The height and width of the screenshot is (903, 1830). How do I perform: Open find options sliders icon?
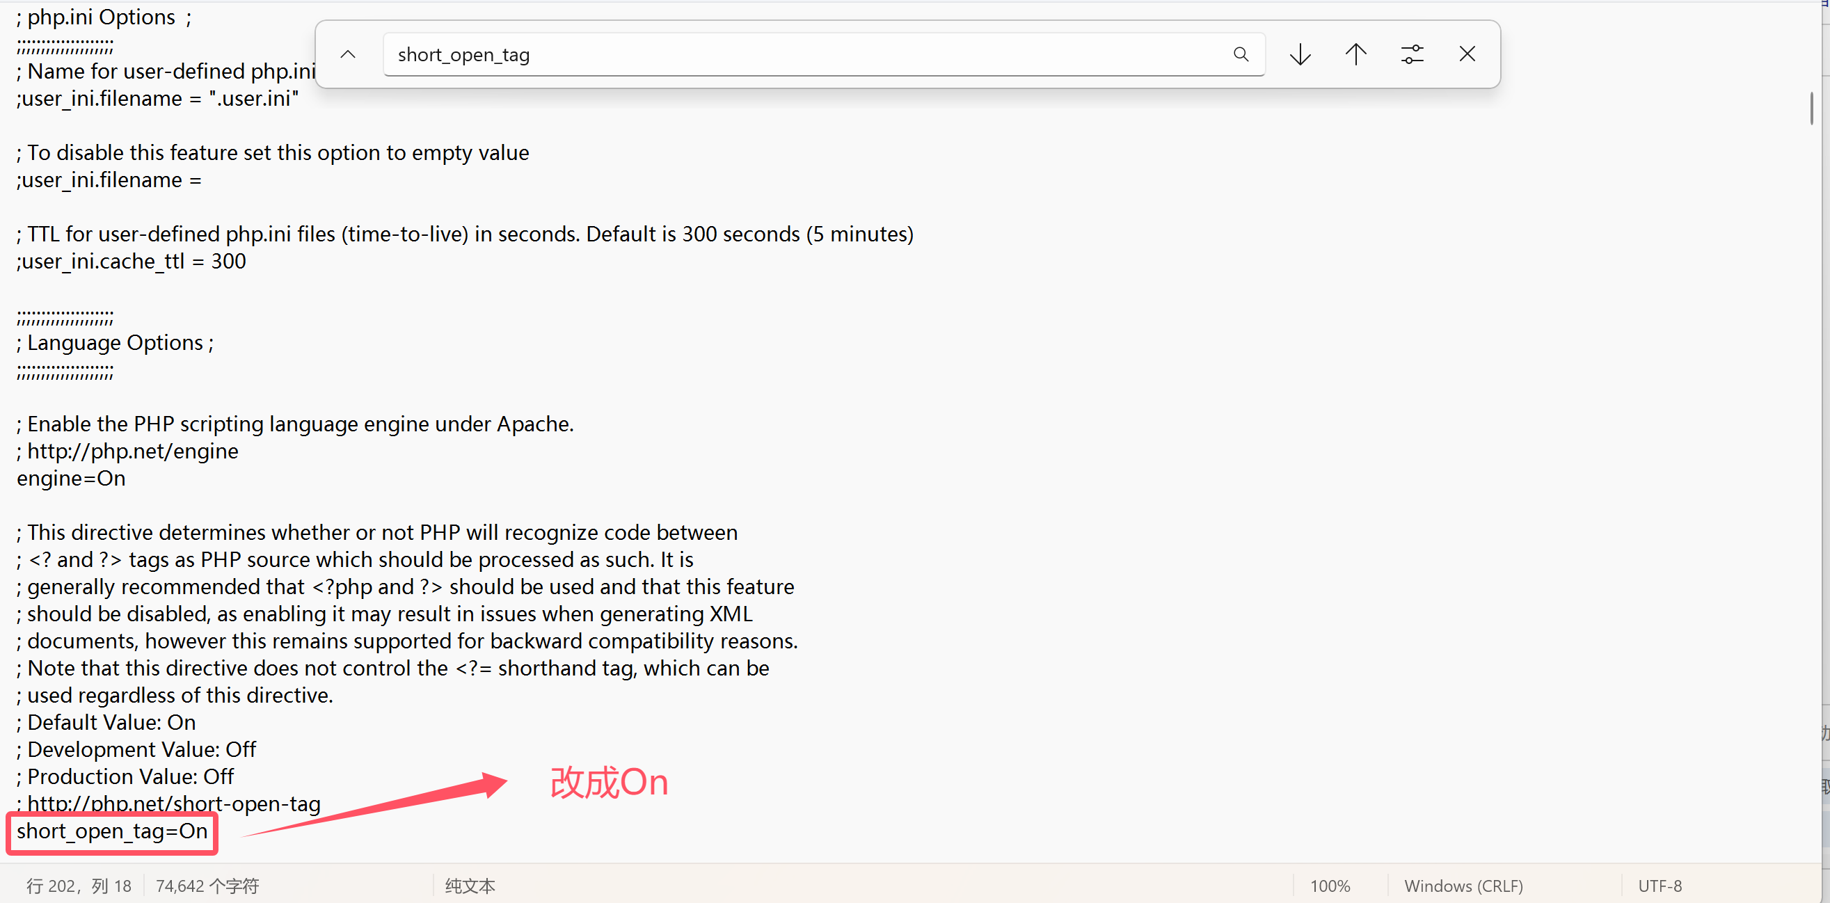coord(1412,54)
